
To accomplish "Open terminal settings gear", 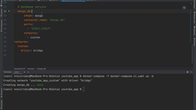I will [x=187, y=72].
